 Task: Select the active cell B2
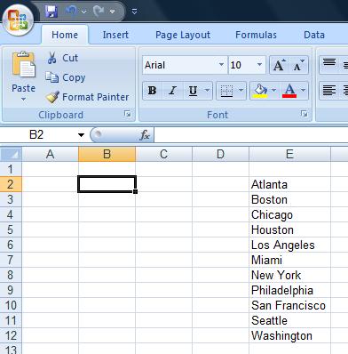pos(107,184)
